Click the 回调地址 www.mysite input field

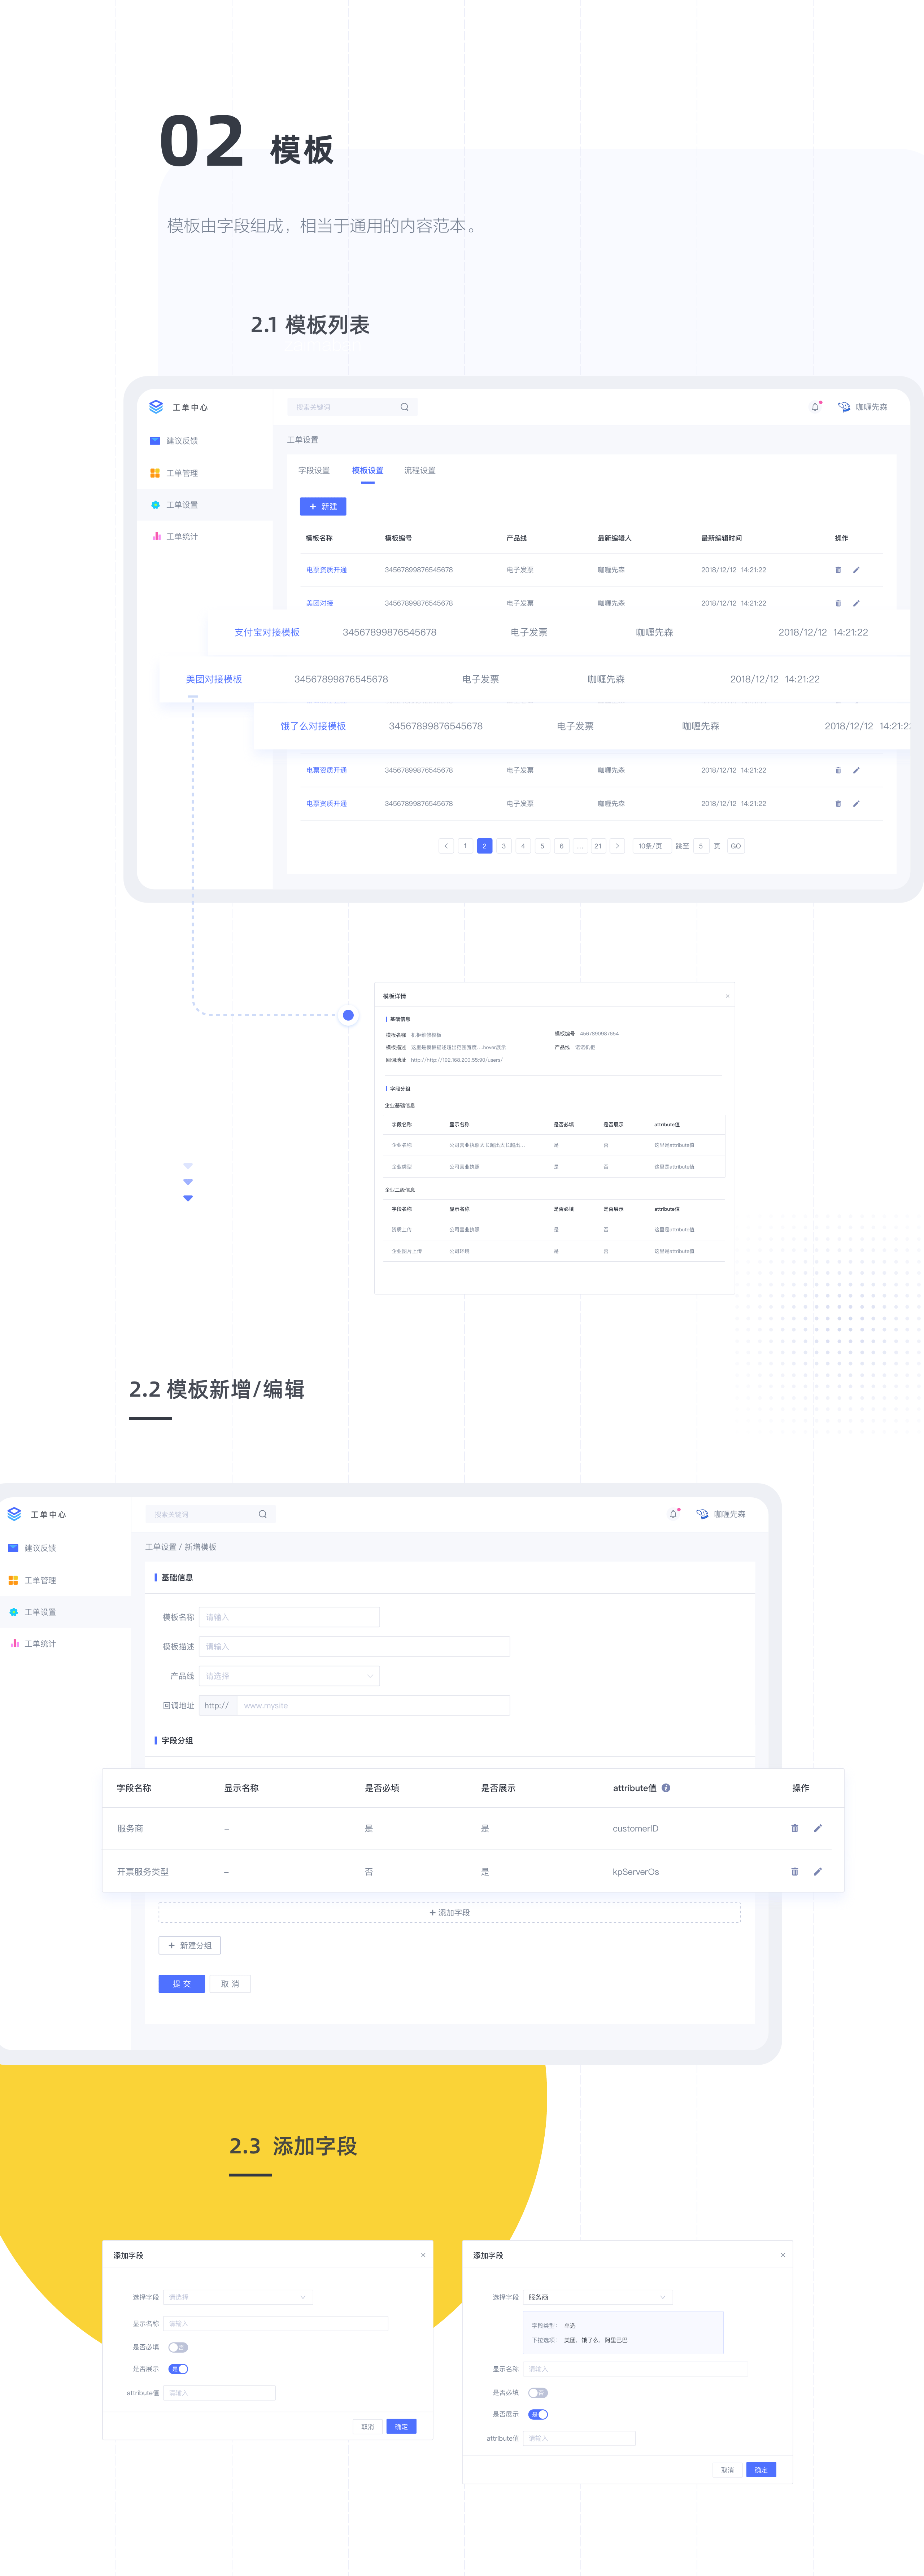pyautogui.click(x=373, y=1706)
